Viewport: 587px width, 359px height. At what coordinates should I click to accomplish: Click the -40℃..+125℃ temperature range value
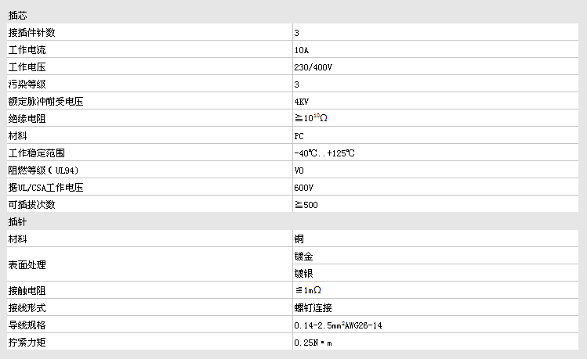click(x=324, y=153)
